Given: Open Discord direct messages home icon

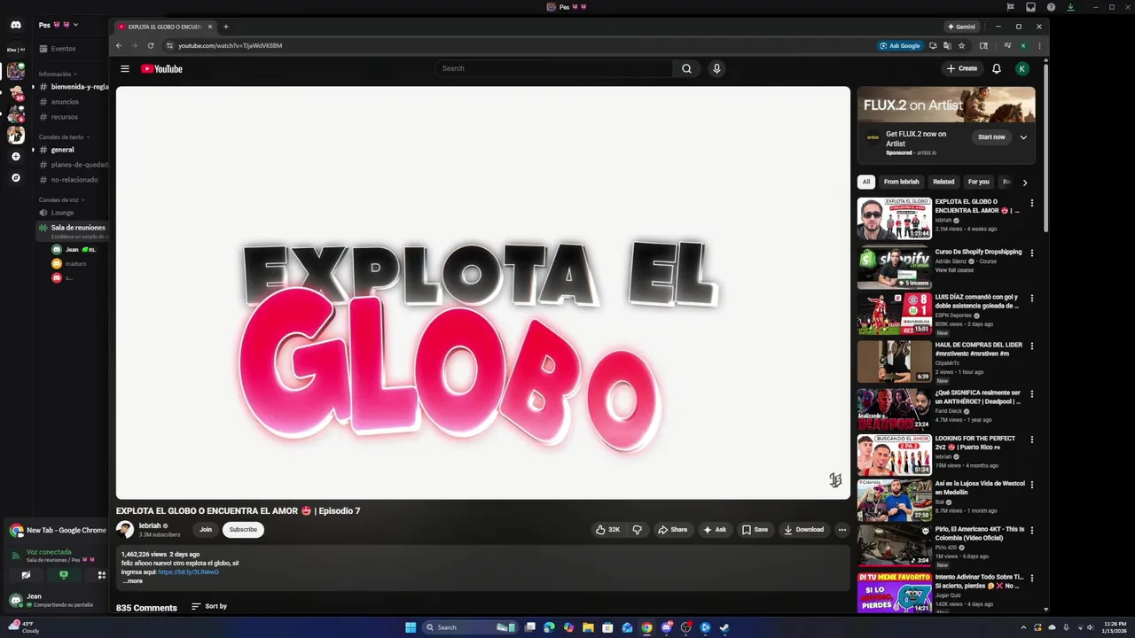Looking at the screenshot, I should tap(15, 25).
